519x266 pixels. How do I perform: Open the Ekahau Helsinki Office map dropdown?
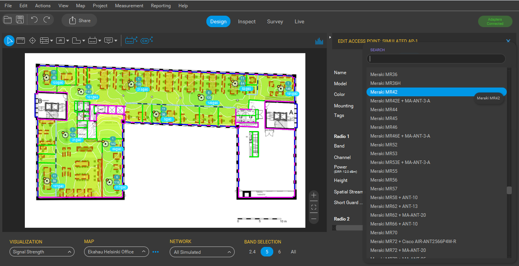click(x=117, y=252)
